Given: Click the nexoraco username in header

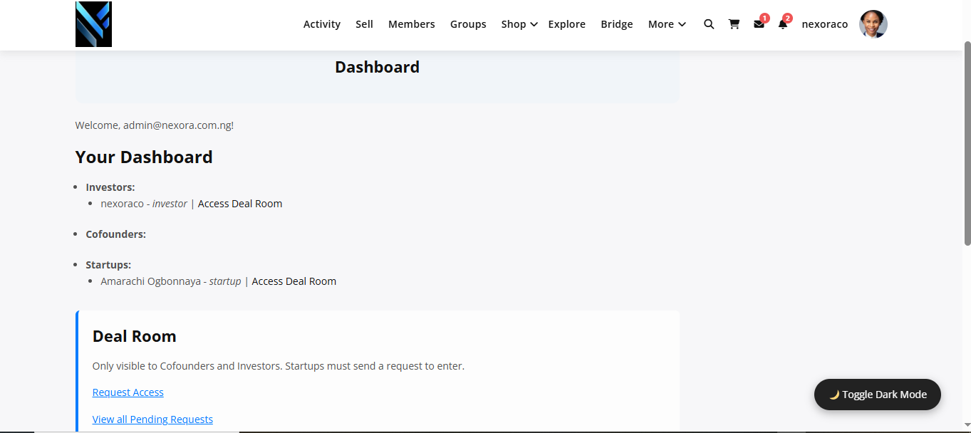Looking at the screenshot, I should tap(824, 24).
